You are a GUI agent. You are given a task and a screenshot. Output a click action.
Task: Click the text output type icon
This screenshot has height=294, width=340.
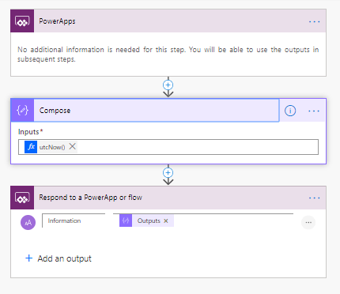pos(28,223)
